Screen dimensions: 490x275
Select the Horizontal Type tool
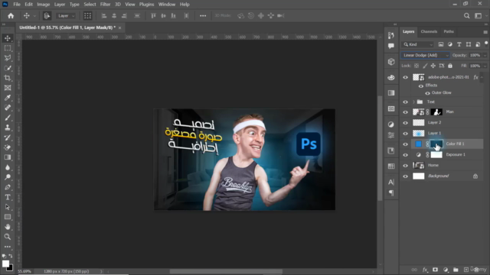point(8,197)
